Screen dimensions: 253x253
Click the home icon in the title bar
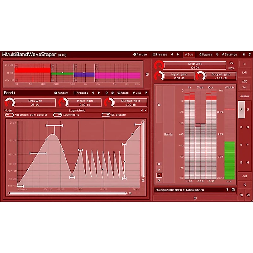point(244,54)
